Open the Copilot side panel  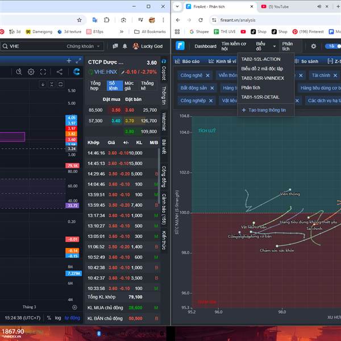164,73
